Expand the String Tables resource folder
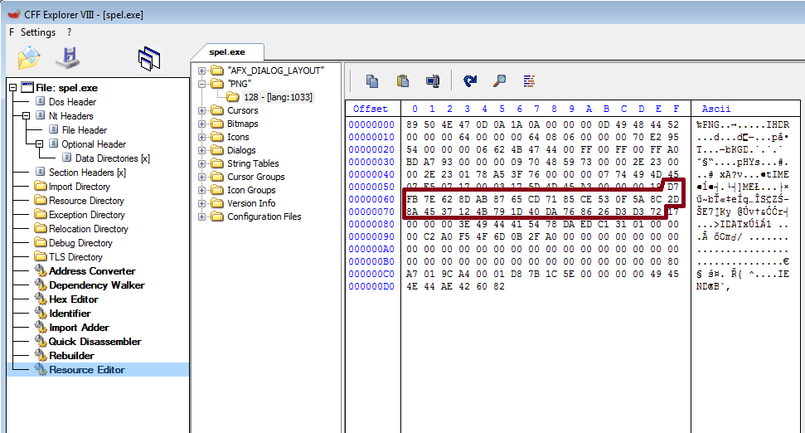Viewport: 805px width, 433px height. point(201,163)
